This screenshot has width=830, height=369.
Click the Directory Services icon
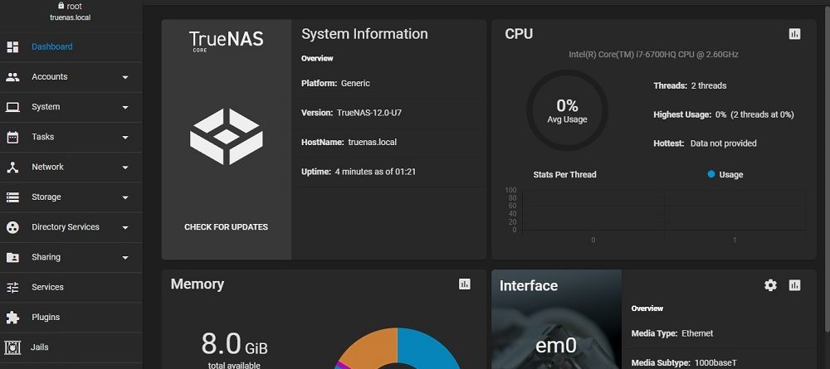12,227
